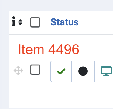
Task: Click the down caret of sort arrows
Action: click(20, 24)
